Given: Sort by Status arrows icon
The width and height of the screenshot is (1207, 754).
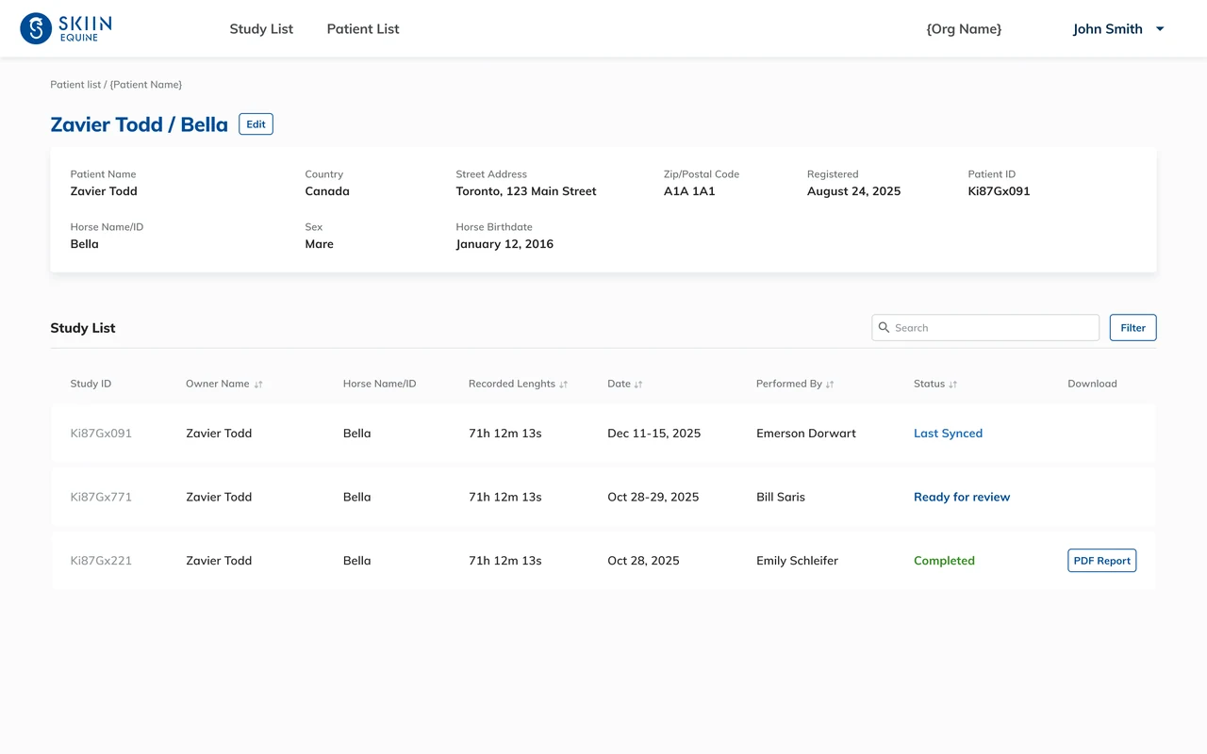Looking at the screenshot, I should point(952,385).
